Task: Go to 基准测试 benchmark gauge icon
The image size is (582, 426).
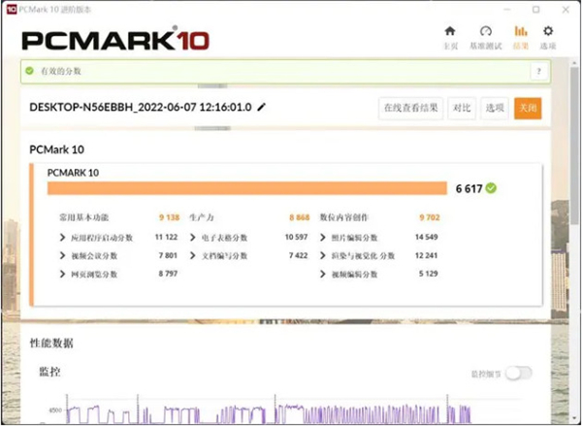Action: click(486, 31)
